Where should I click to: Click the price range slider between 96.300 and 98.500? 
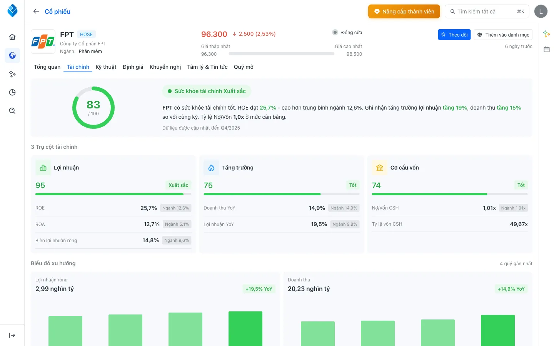pos(282,54)
